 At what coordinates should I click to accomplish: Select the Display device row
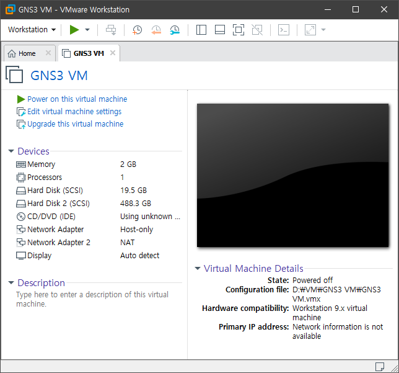98,256
